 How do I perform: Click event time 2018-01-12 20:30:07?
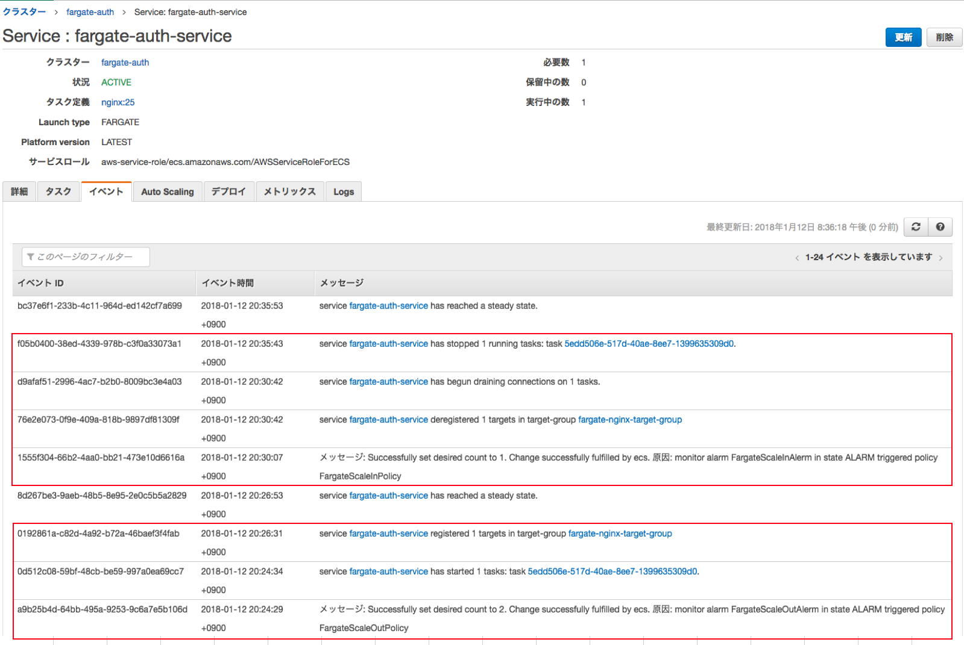pos(242,458)
